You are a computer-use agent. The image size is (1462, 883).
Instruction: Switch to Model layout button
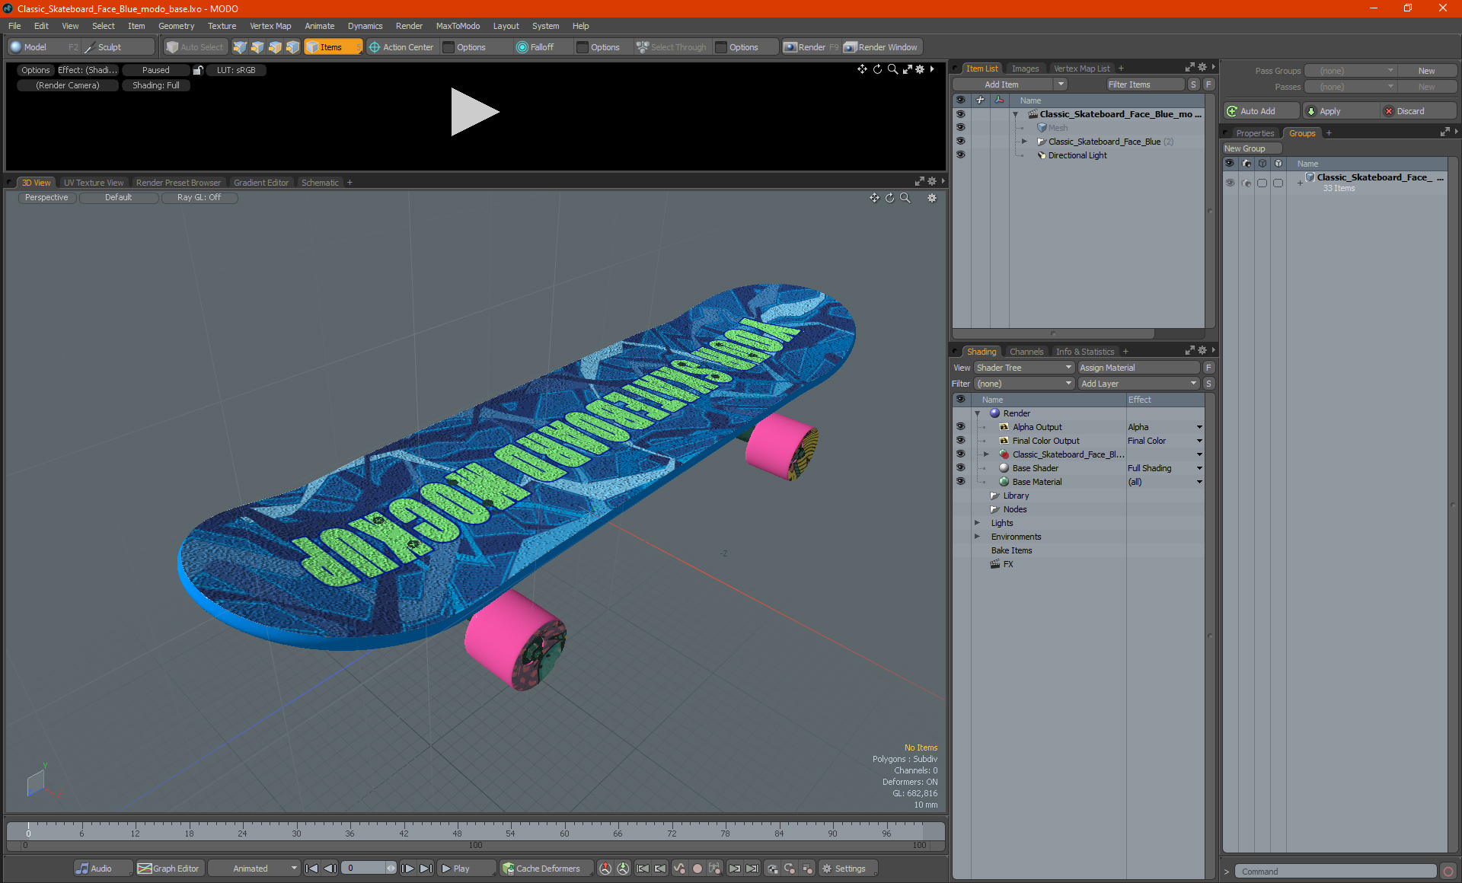[x=36, y=47]
